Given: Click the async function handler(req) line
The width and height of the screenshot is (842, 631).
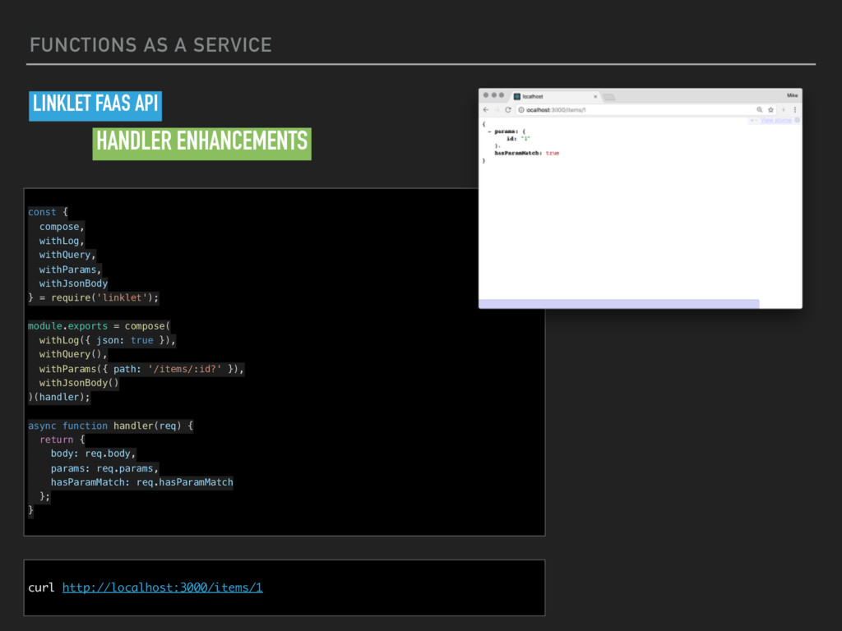Looking at the screenshot, I should coord(110,426).
